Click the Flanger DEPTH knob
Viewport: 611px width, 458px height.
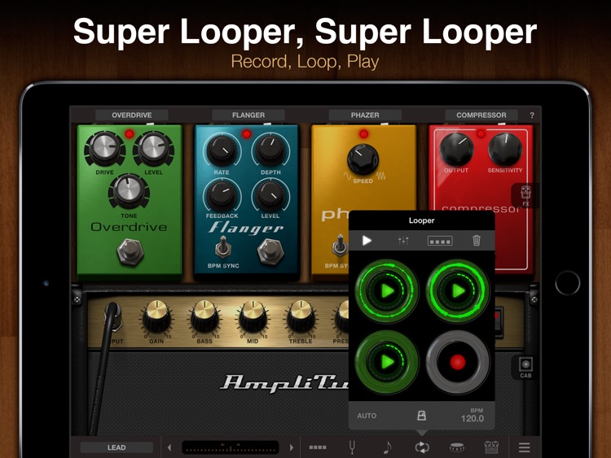[x=270, y=150]
